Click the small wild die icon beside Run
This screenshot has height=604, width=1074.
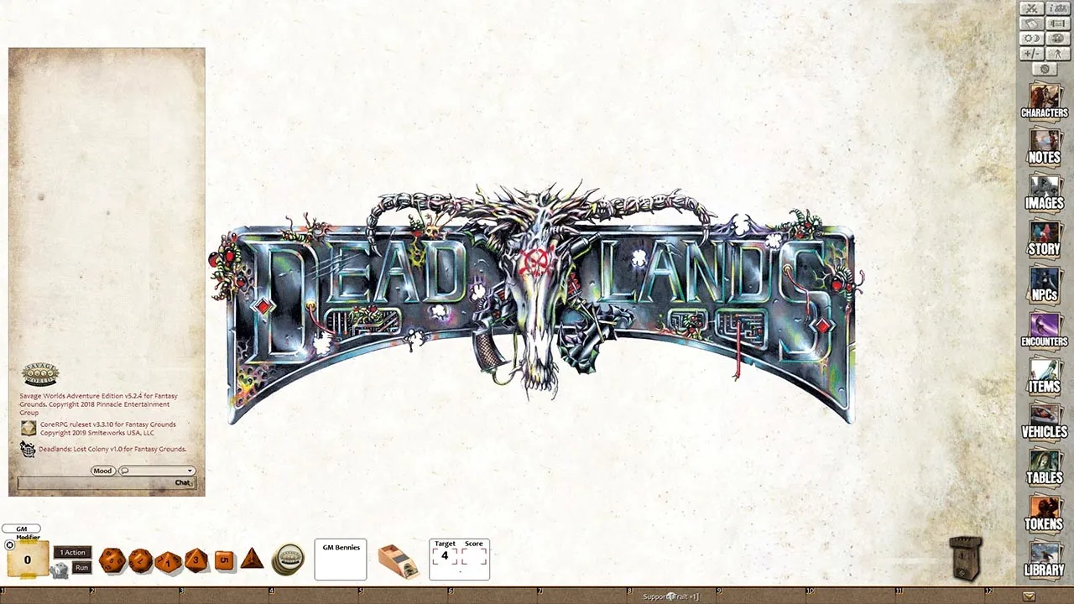click(60, 570)
